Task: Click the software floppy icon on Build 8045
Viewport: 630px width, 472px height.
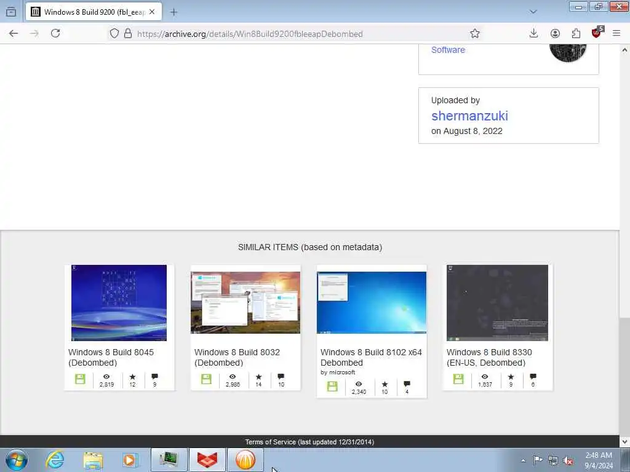Action: click(80, 379)
